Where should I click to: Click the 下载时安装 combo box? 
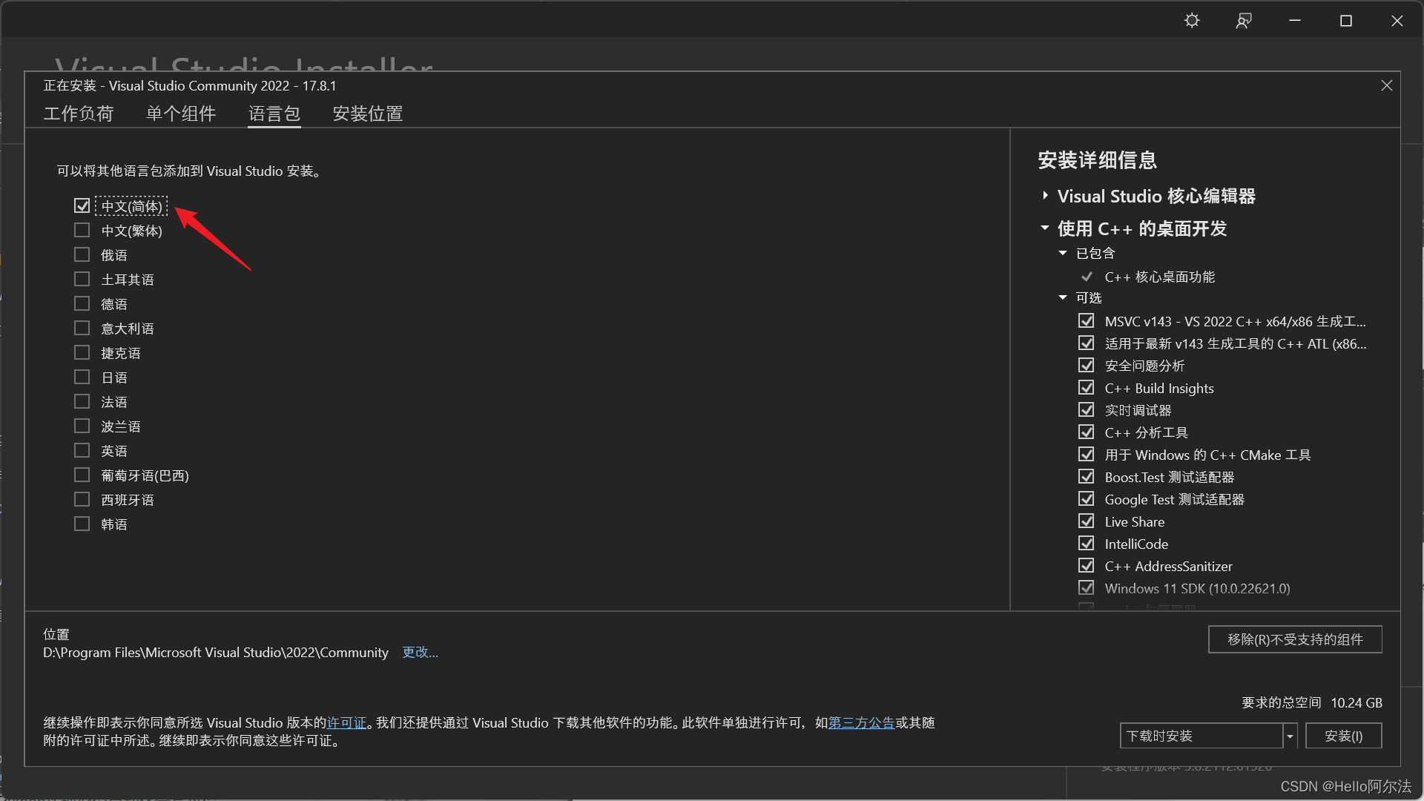1201,736
